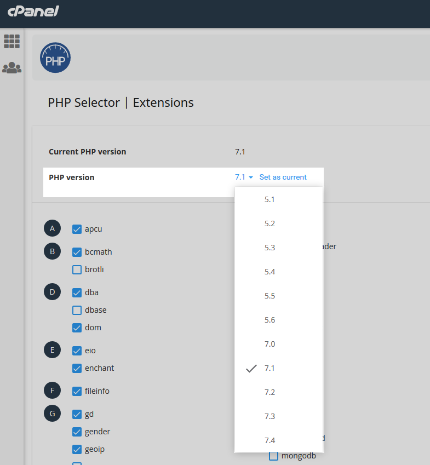Enable the brotli extension
Screen dimensions: 430x465
pyautogui.click(x=77, y=269)
